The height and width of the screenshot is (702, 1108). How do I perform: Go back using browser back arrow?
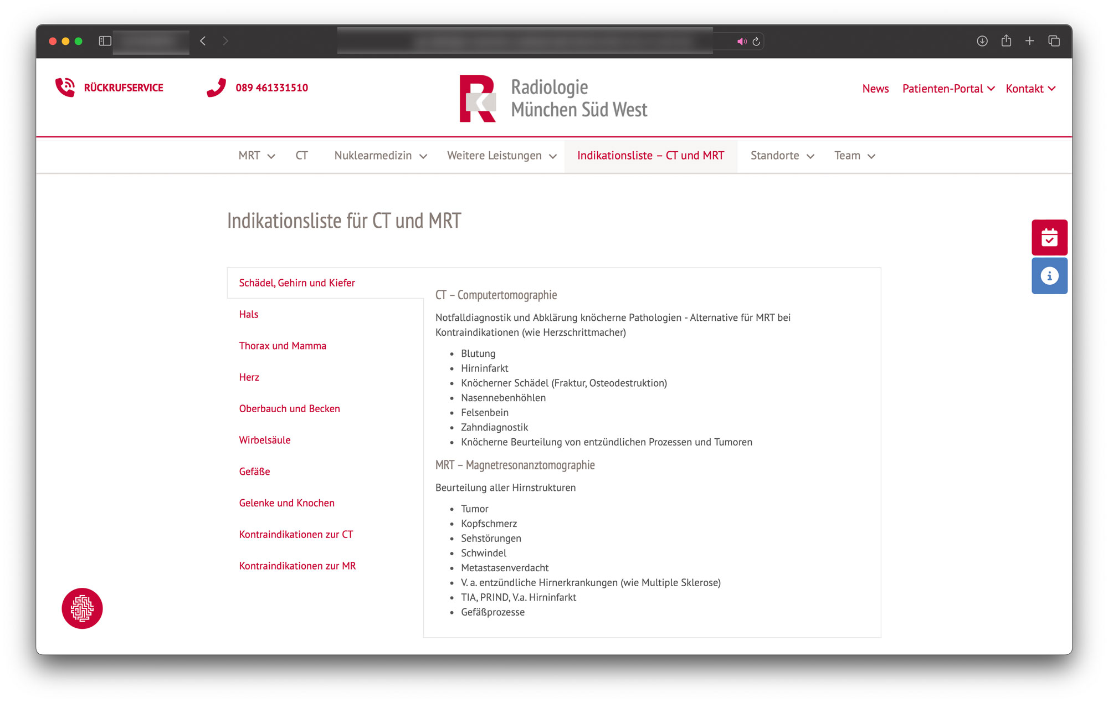point(203,41)
